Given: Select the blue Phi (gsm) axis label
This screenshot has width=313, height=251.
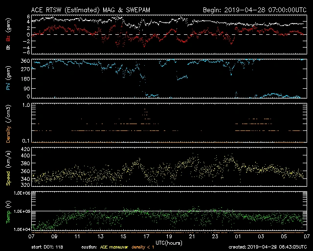Looking at the screenshot, I should [x=9, y=80].
